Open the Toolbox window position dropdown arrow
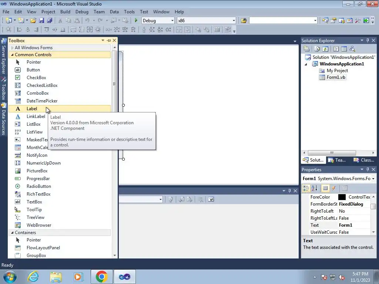The height and width of the screenshot is (284, 379). 103,40
